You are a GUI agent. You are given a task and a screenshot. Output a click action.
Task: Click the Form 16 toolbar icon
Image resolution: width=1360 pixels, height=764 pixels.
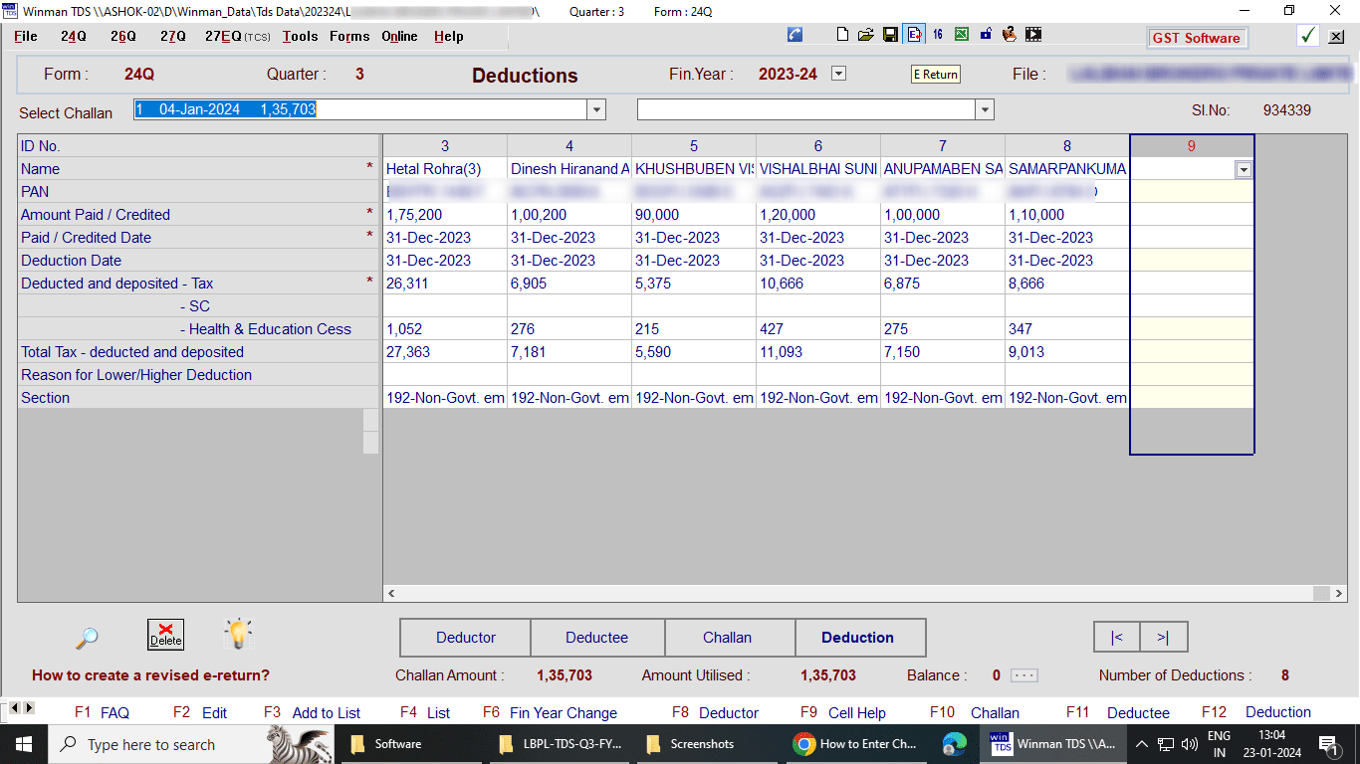[938, 35]
